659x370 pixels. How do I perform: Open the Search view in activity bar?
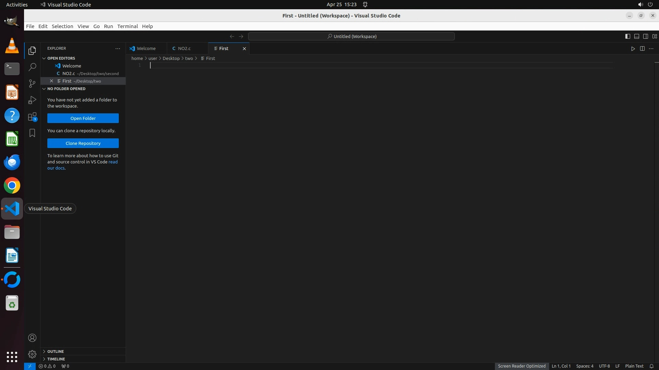click(32, 67)
